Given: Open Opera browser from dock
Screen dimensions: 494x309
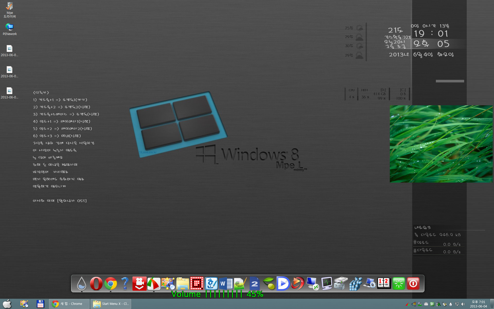Looking at the screenshot, I should tap(96, 283).
